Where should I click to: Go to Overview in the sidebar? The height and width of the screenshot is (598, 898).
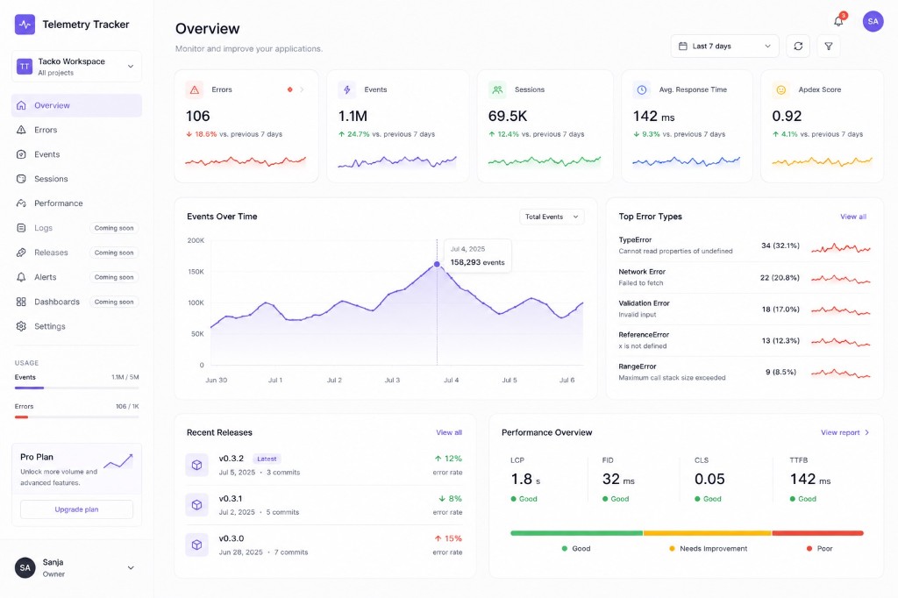(76, 105)
